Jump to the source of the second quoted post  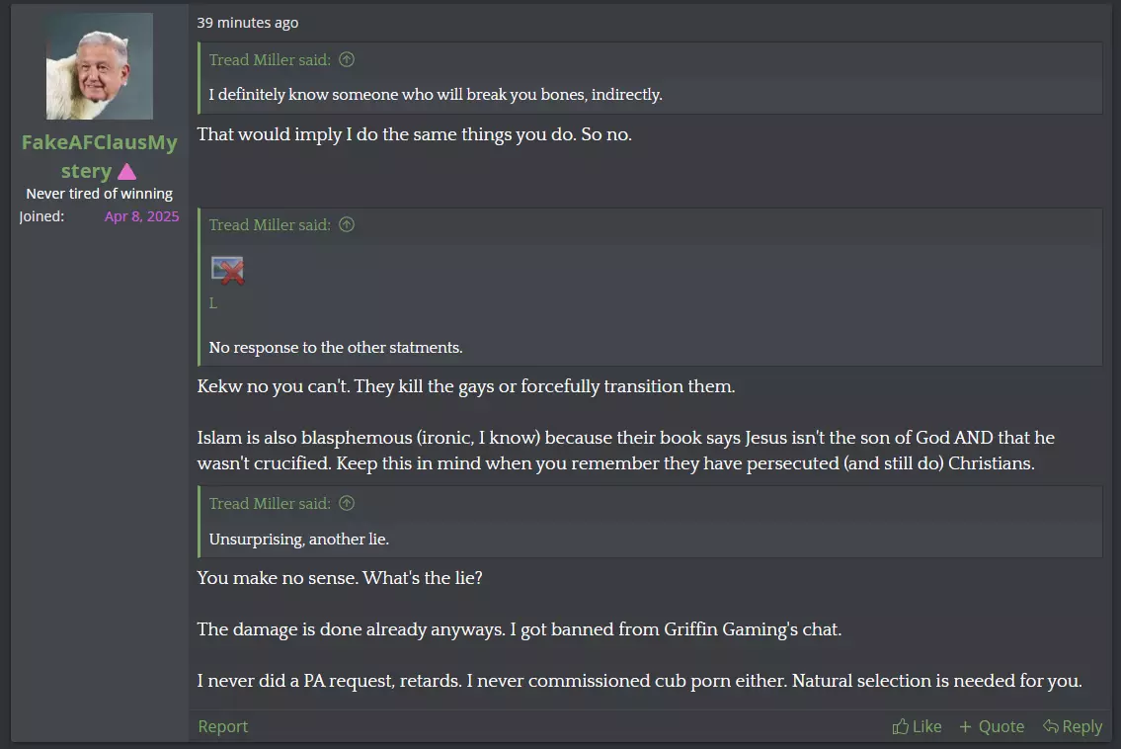347,224
